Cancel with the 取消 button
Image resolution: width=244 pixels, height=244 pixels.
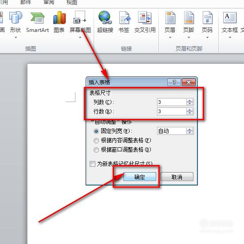[177, 177]
